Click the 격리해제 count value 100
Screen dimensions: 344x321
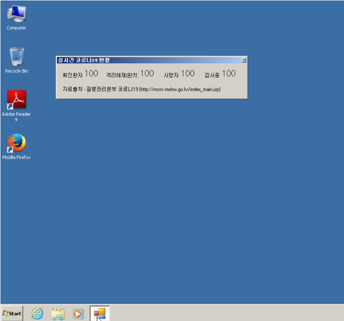147,73
